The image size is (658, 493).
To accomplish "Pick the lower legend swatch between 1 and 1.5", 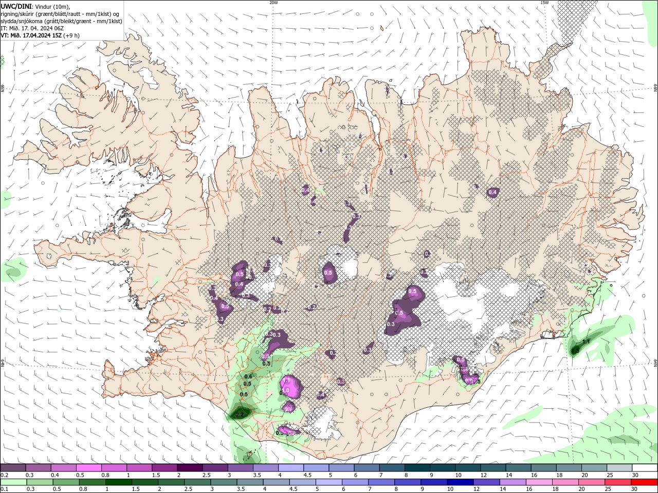I will coord(118,482).
